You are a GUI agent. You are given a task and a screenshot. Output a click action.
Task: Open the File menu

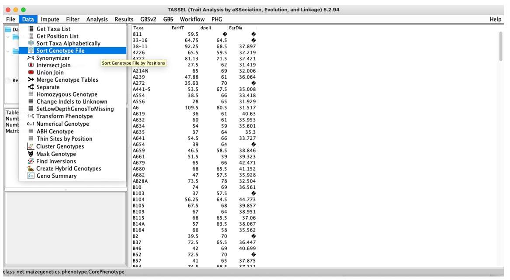[11, 19]
